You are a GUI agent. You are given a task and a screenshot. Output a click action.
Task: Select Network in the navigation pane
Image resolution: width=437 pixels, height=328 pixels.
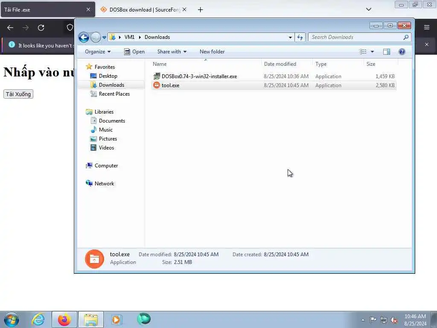pyautogui.click(x=104, y=184)
